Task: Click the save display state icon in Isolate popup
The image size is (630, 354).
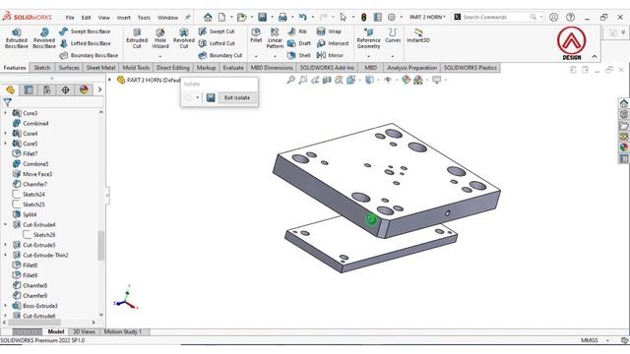Action: (x=211, y=98)
